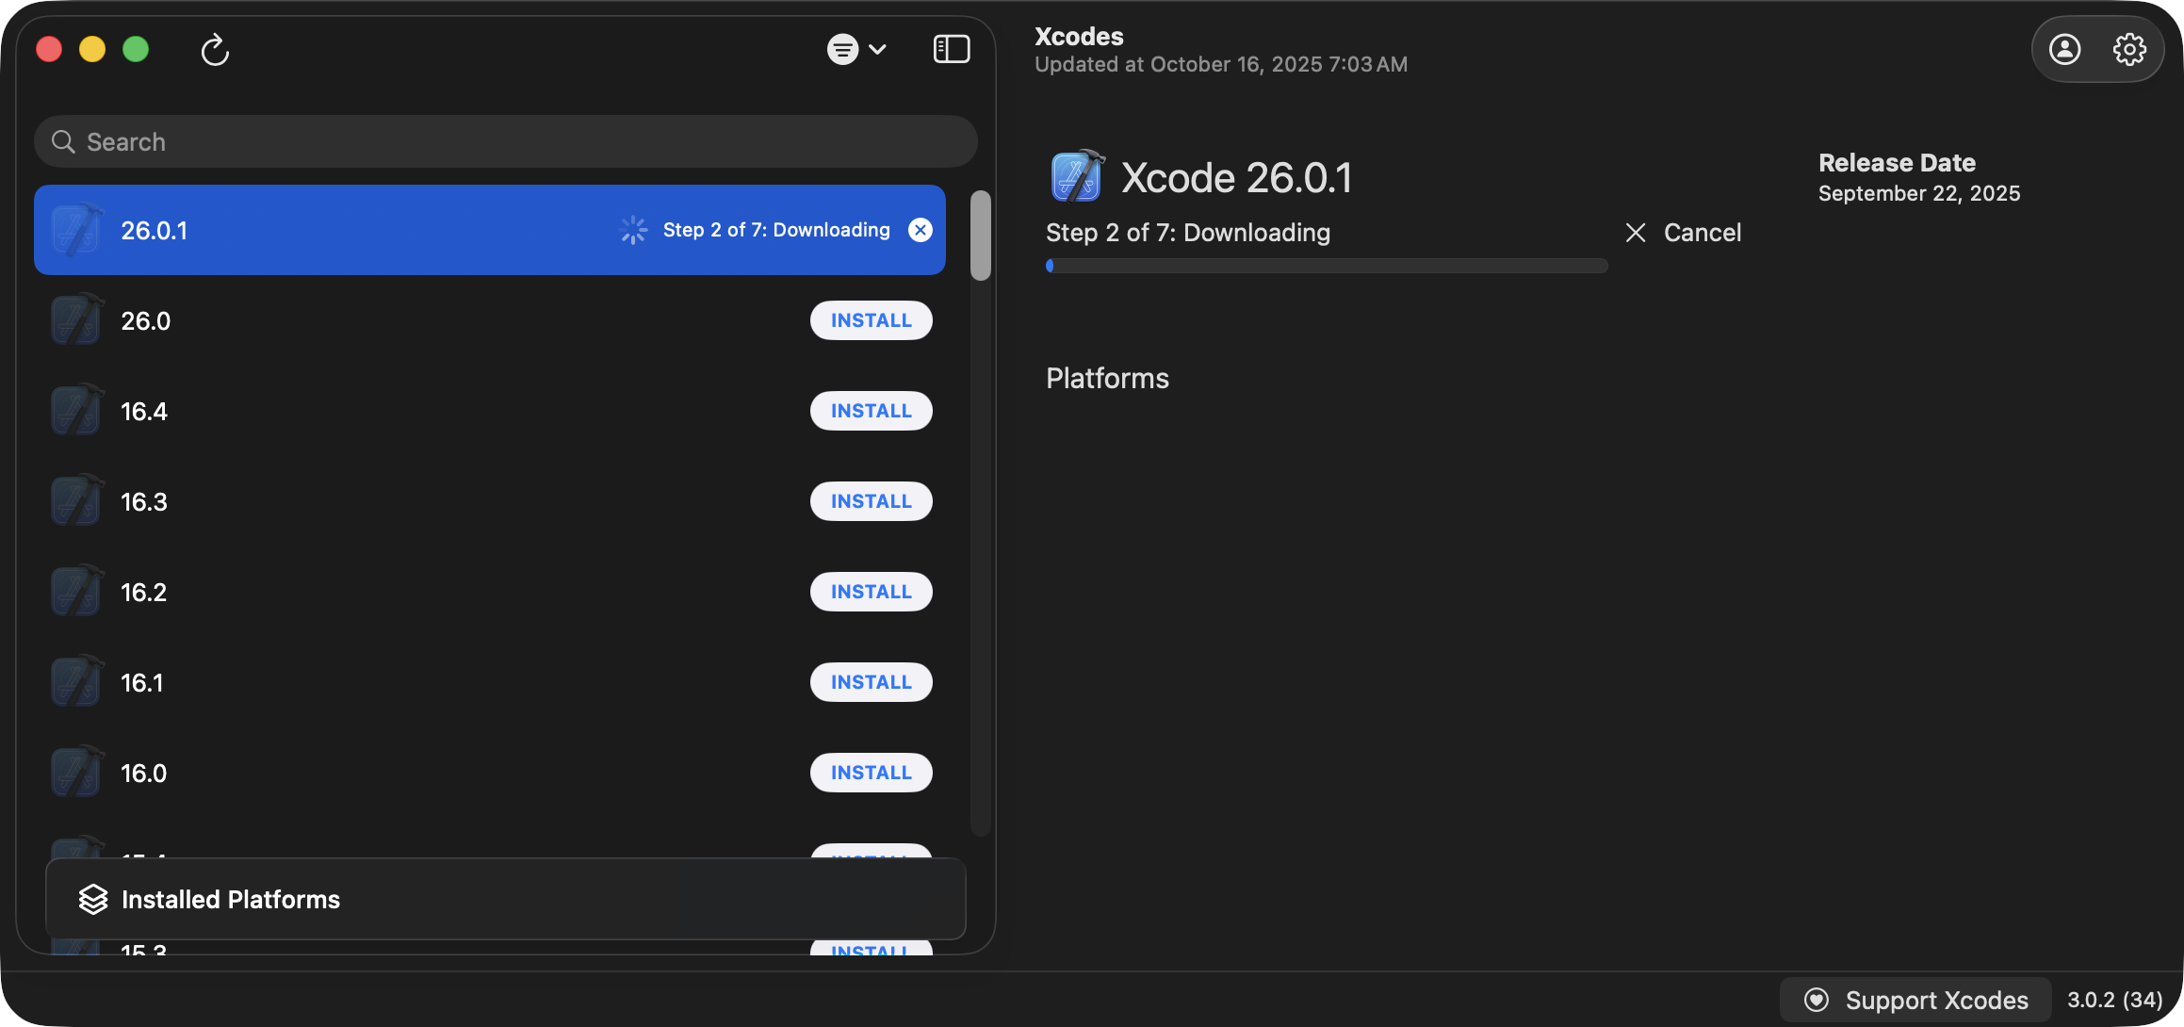The width and height of the screenshot is (2184, 1027).
Task: Click the Xcode 26.0.1 hammer icon in detail pane
Action: (1077, 177)
